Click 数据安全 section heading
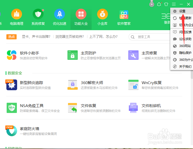Image resolution: width=193 pixels, height=149 pixels. tap(15, 73)
